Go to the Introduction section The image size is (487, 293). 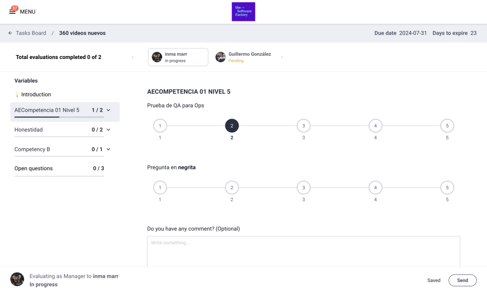(36, 95)
